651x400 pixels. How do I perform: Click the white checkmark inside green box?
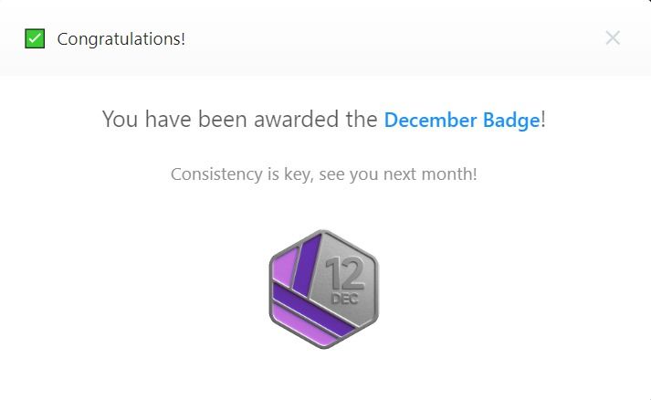(x=35, y=38)
